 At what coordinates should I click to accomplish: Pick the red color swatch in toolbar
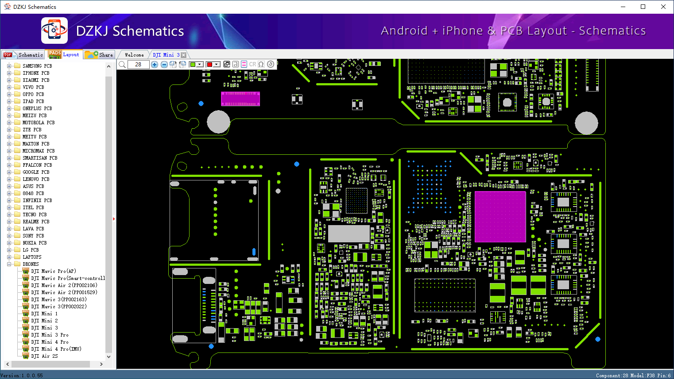coord(209,65)
